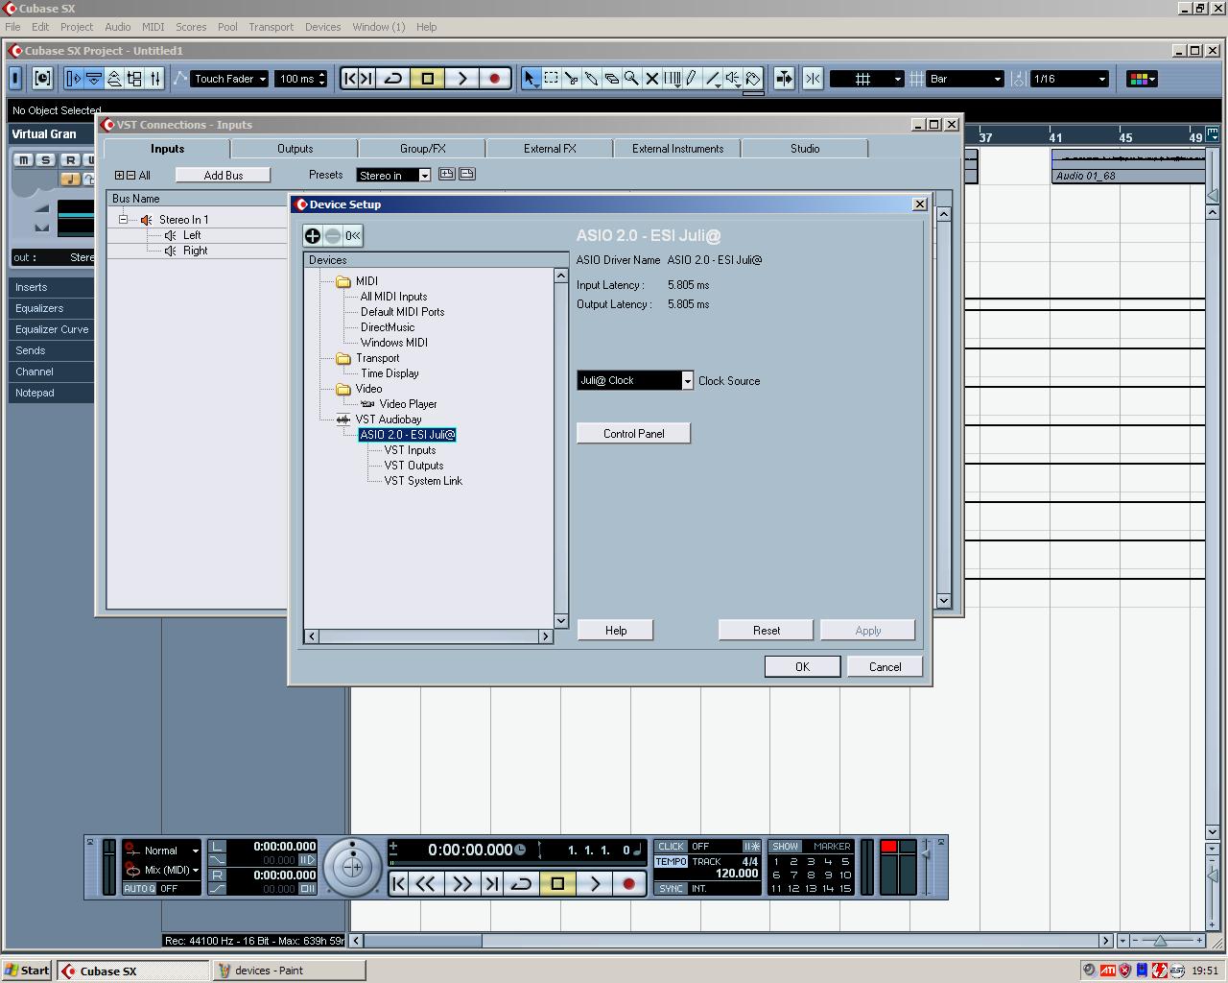This screenshot has height=983, width=1228.
Task: Click the add device plus icon
Action: coord(313,235)
